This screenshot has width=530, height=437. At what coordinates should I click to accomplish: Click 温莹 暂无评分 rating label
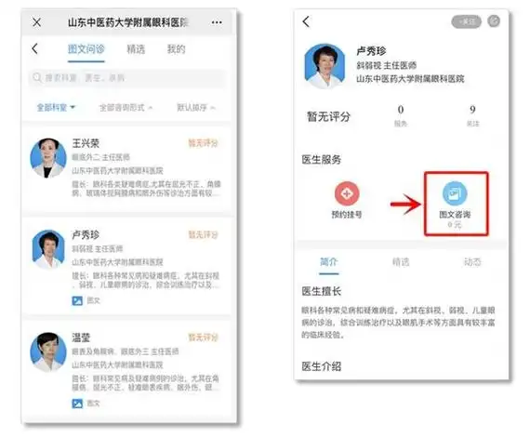203,338
